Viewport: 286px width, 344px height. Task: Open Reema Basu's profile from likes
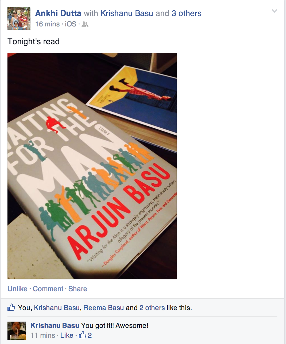tap(104, 308)
